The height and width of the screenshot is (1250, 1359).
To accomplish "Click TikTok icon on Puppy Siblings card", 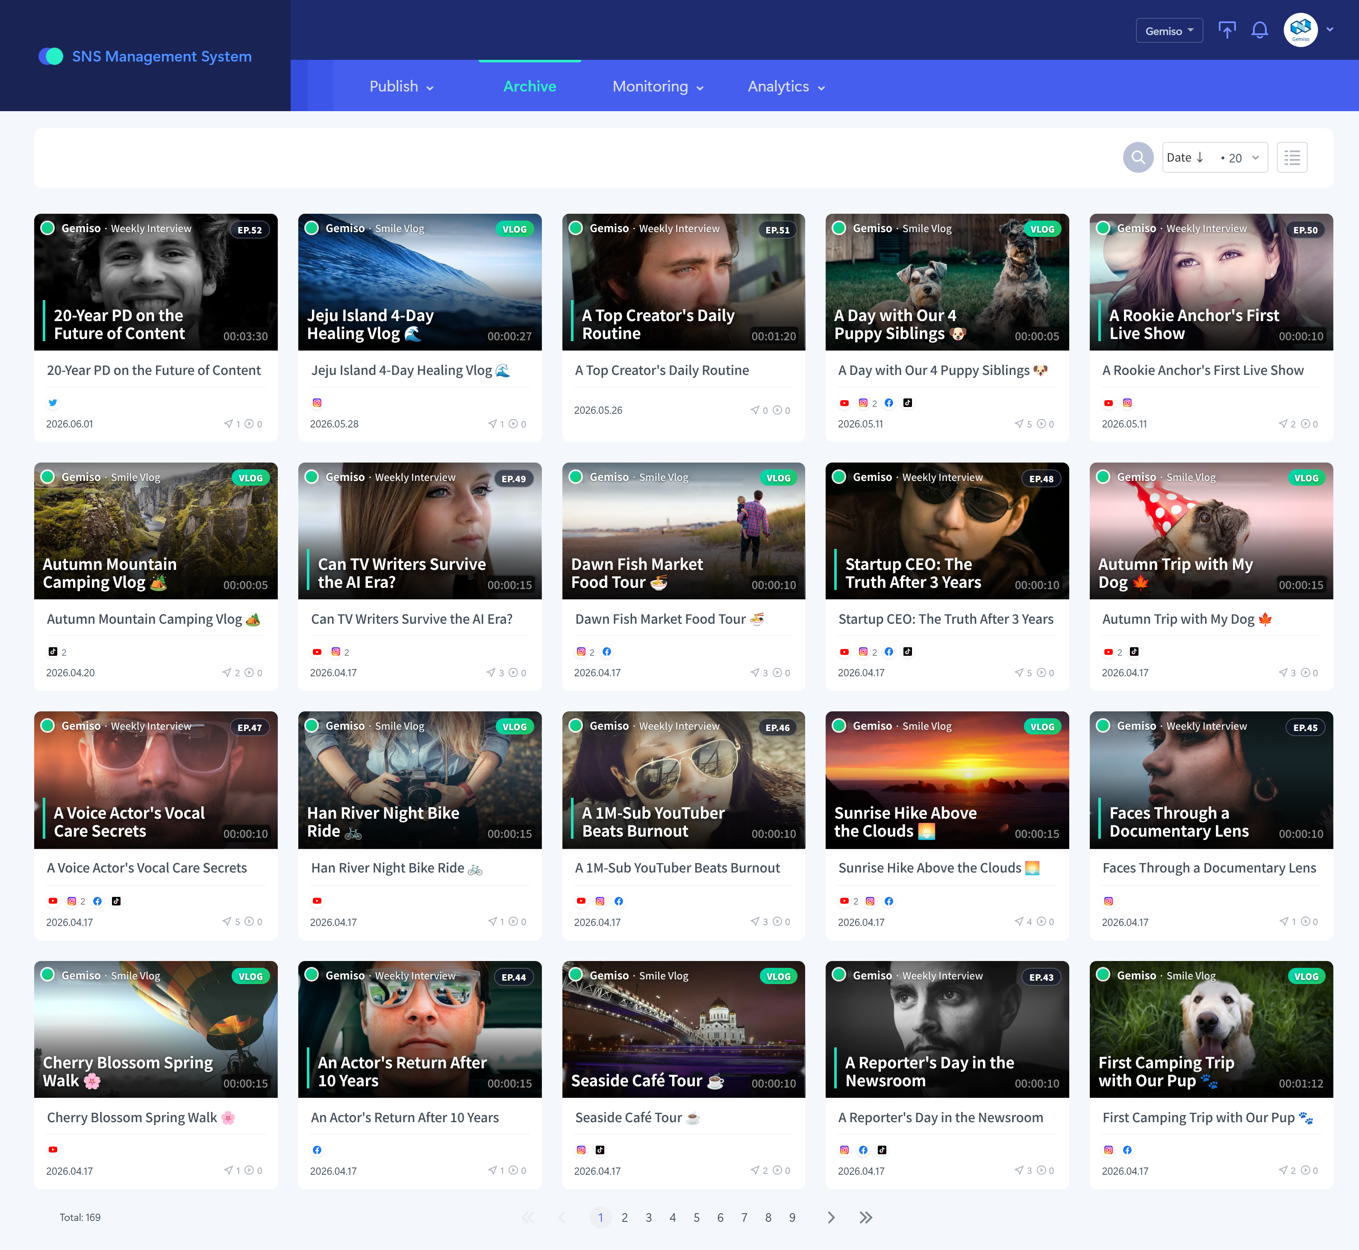I will tap(907, 403).
